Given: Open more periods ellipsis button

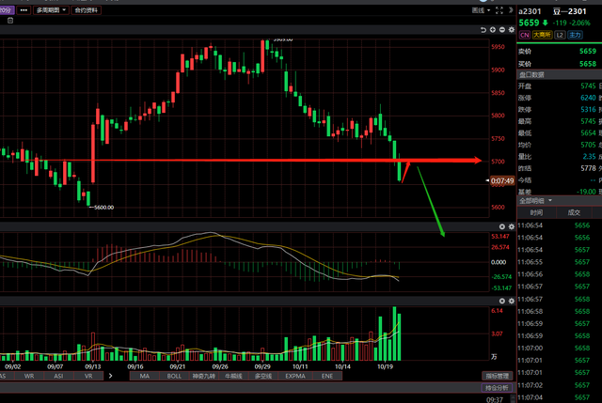Looking at the screenshot, I should (24, 10).
